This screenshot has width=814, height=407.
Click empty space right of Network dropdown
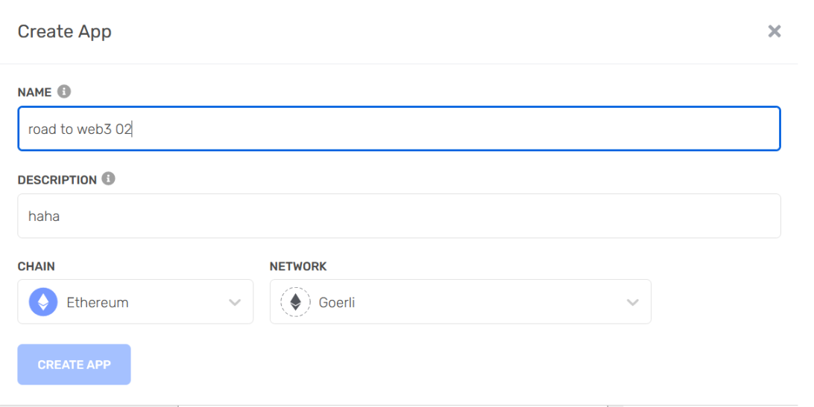(723, 302)
